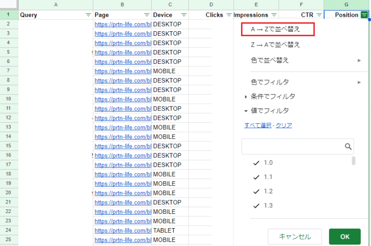Click the キャンセル button
The image size is (371, 246).
click(295, 237)
